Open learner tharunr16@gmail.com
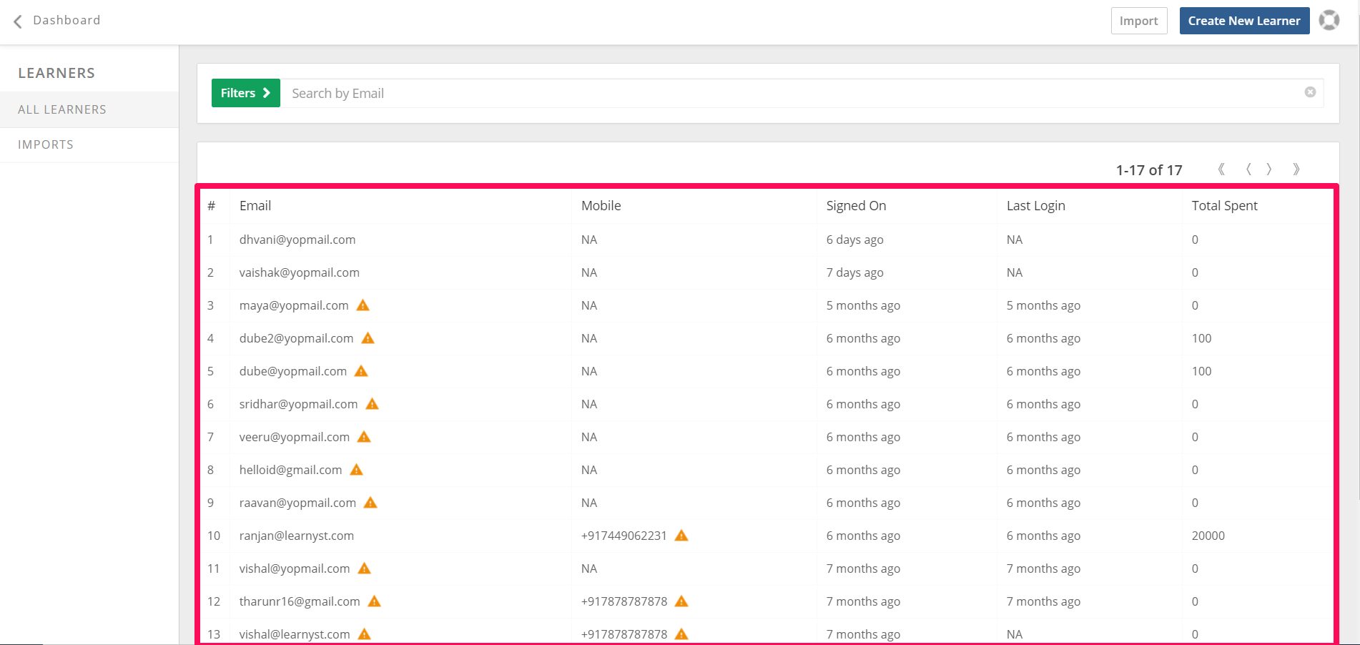This screenshot has height=645, width=1360. click(x=300, y=601)
